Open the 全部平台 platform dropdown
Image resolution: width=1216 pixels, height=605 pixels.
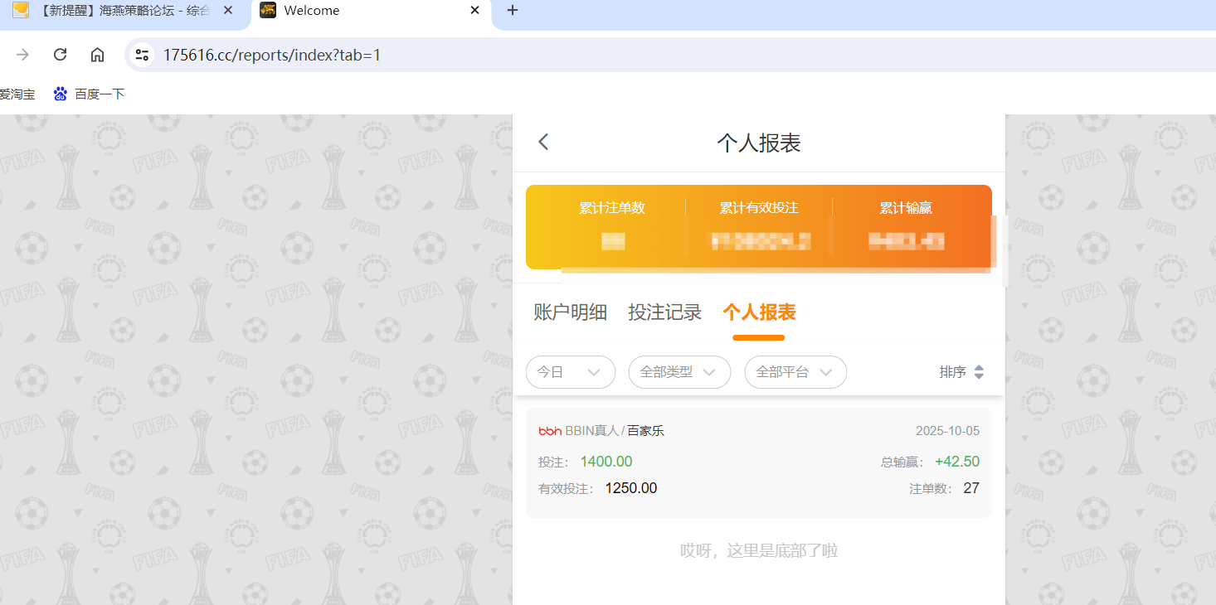795,372
